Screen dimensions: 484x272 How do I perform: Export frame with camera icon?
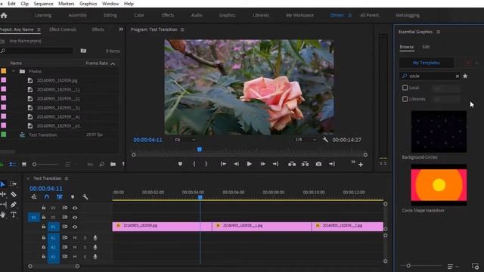(318, 164)
